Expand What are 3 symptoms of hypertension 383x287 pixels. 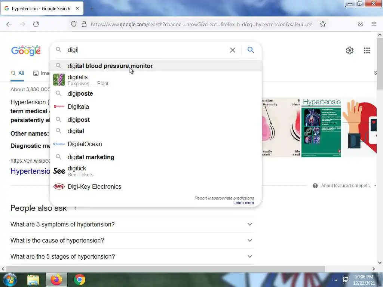coord(132,224)
